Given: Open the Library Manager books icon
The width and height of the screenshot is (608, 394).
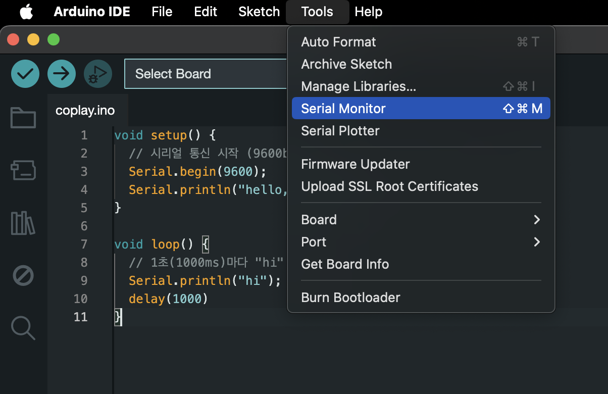Looking at the screenshot, I should pos(23,223).
